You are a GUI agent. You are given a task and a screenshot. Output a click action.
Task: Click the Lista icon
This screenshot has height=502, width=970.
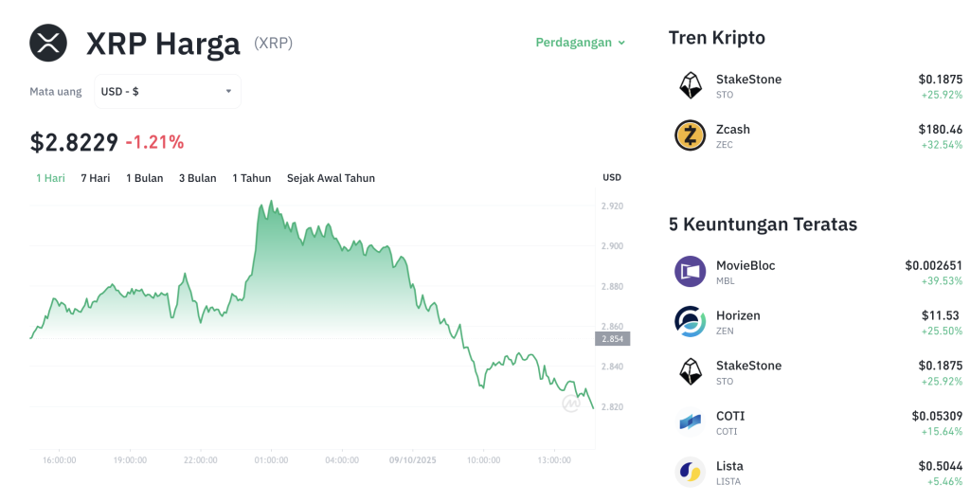[x=690, y=472]
